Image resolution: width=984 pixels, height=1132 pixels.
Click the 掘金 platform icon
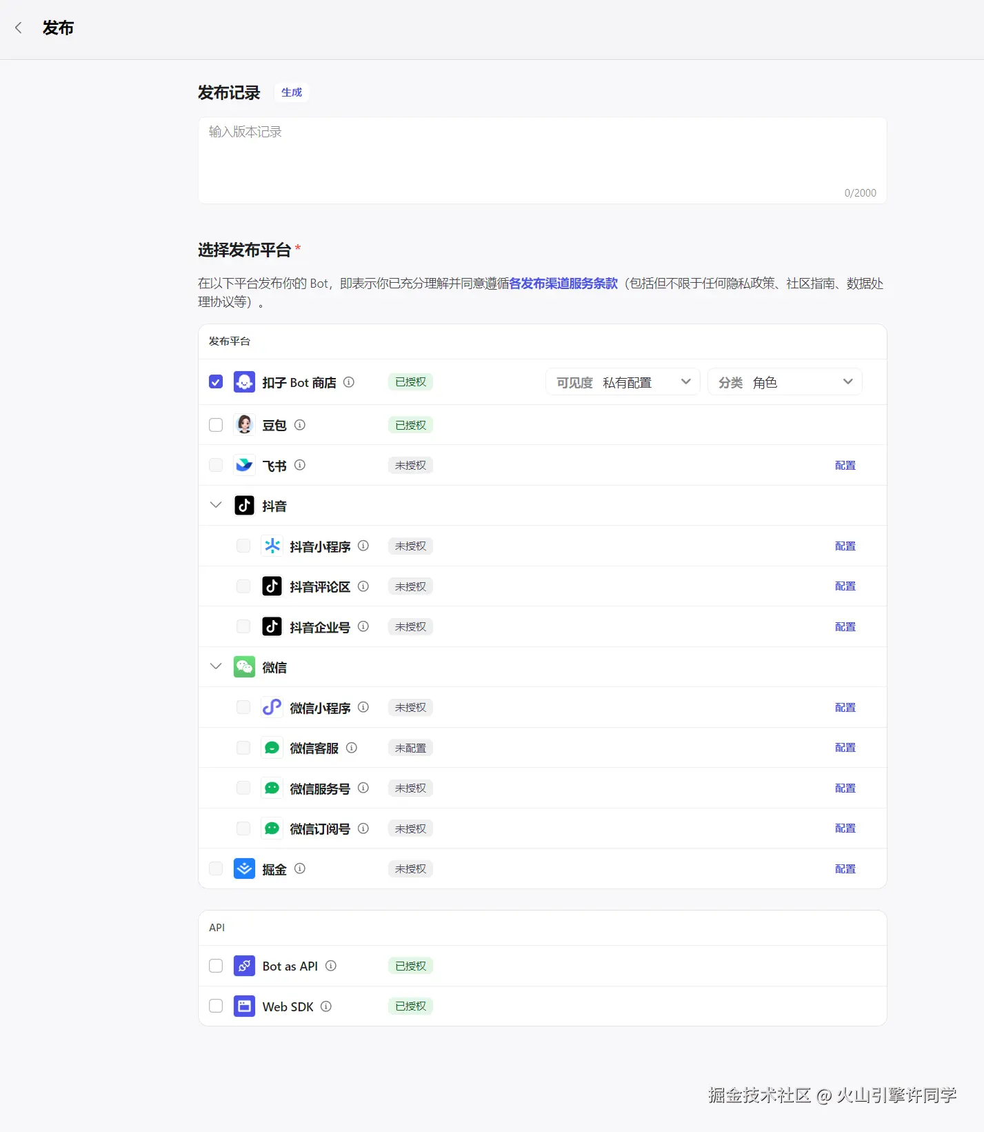pos(244,869)
